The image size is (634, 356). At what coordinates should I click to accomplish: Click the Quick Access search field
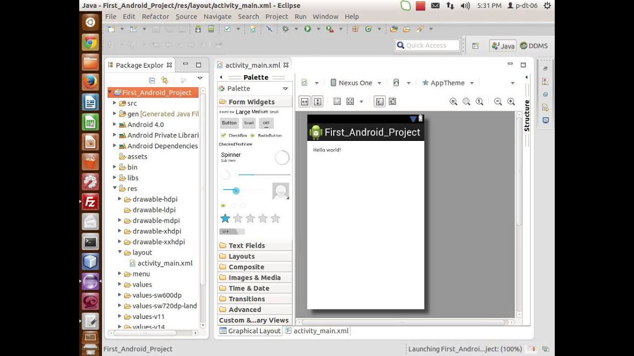[427, 45]
